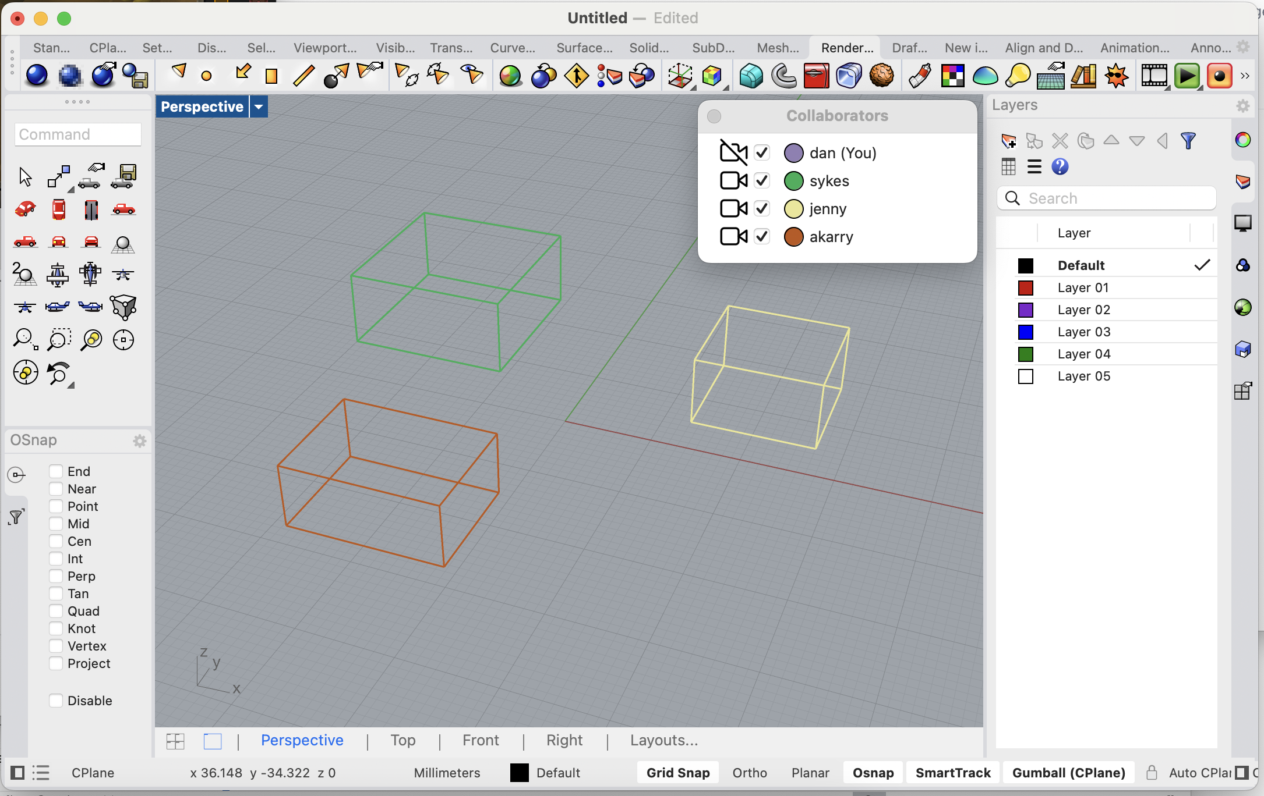Open the status bar list menu icon
The height and width of the screenshot is (796, 1264).
pyautogui.click(x=41, y=773)
